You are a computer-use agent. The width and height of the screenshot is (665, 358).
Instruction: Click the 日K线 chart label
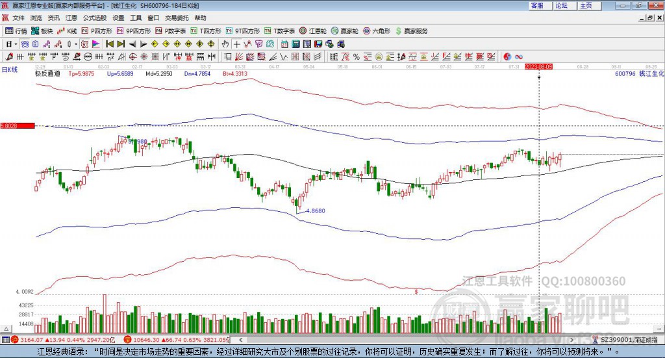point(9,70)
